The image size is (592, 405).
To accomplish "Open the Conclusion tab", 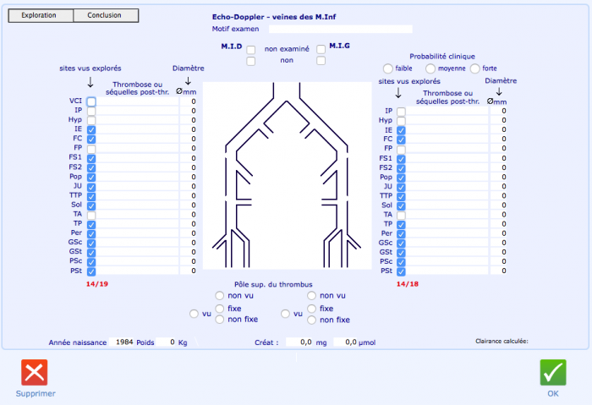I will [x=106, y=15].
